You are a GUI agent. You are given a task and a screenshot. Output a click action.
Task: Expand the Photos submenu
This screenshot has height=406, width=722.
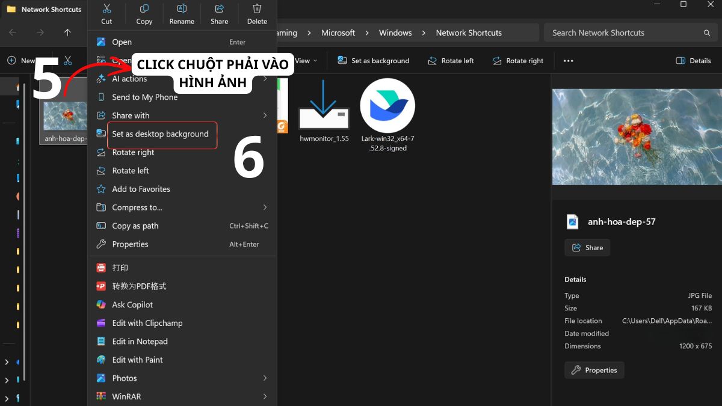(265, 378)
